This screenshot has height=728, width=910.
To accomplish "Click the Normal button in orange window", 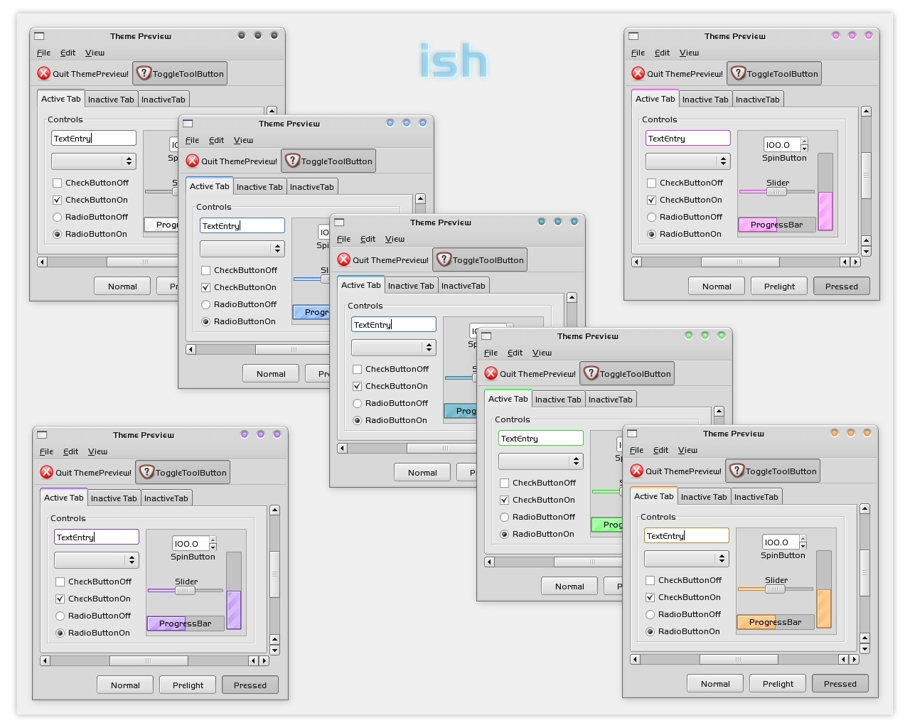I will point(715,684).
